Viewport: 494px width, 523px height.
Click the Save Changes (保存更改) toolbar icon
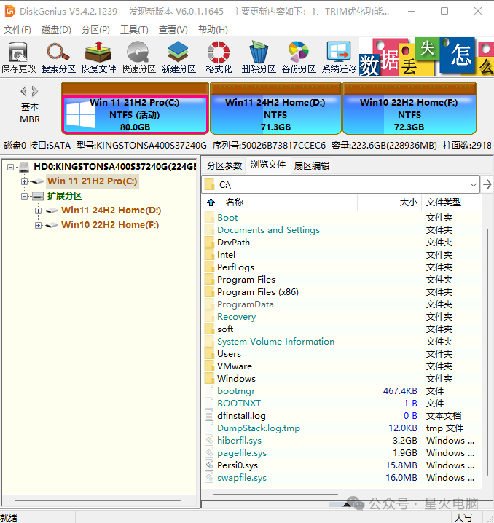click(18, 58)
